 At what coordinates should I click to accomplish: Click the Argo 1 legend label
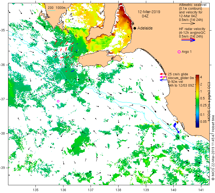click(187, 52)
